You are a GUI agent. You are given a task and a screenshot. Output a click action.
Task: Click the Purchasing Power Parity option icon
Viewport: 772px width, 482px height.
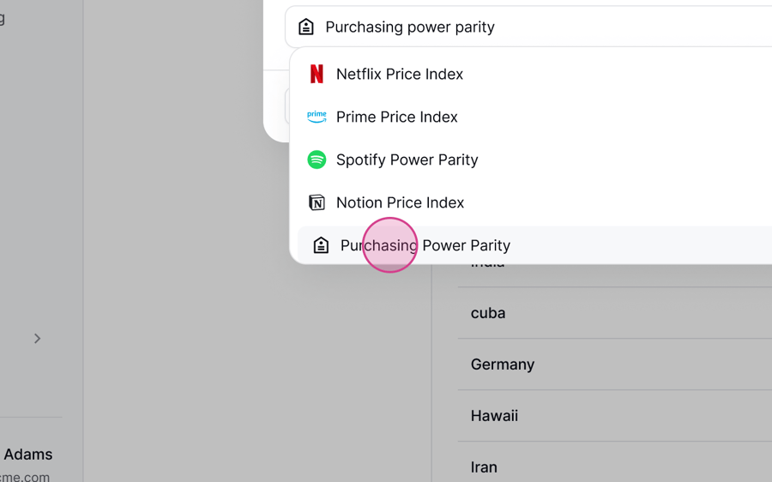[321, 245]
